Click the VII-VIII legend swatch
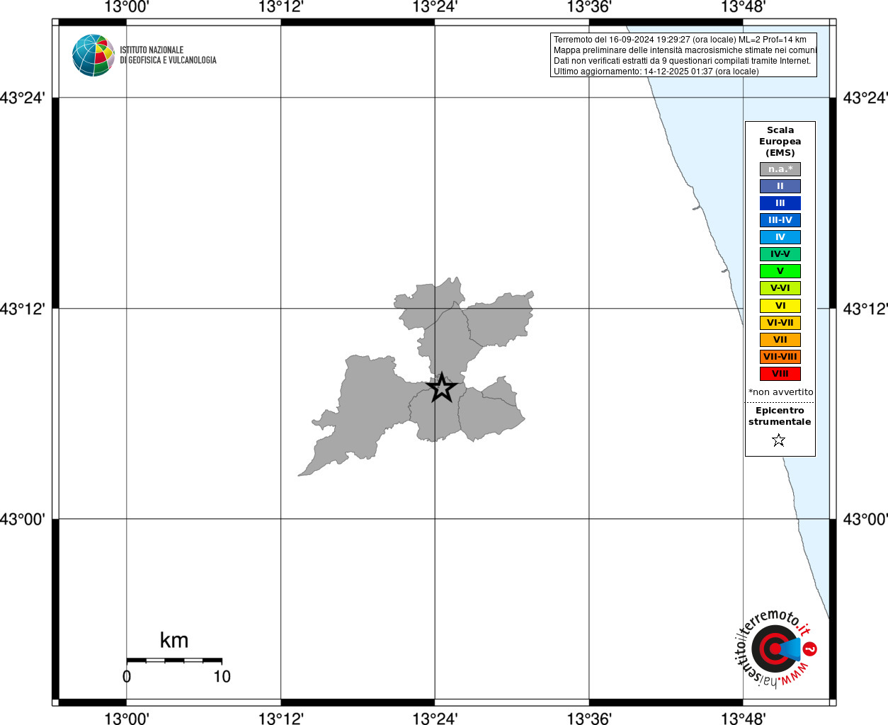This screenshot has width=888, height=725. (780, 357)
